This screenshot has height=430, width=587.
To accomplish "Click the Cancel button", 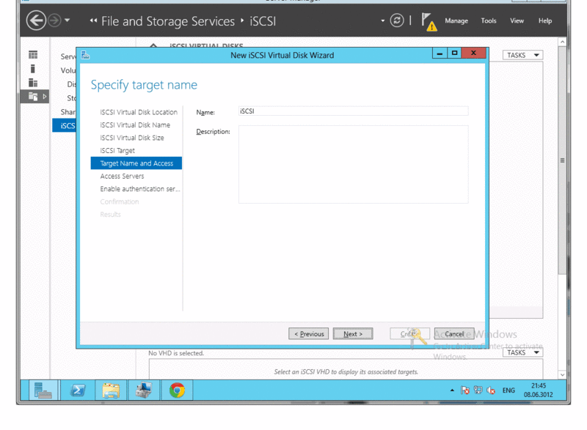I will click(454, 333).
